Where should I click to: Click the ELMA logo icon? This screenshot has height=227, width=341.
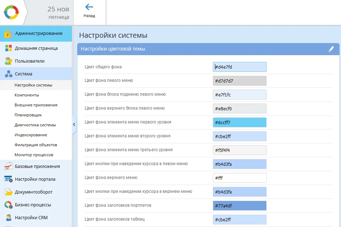(11, 12)
